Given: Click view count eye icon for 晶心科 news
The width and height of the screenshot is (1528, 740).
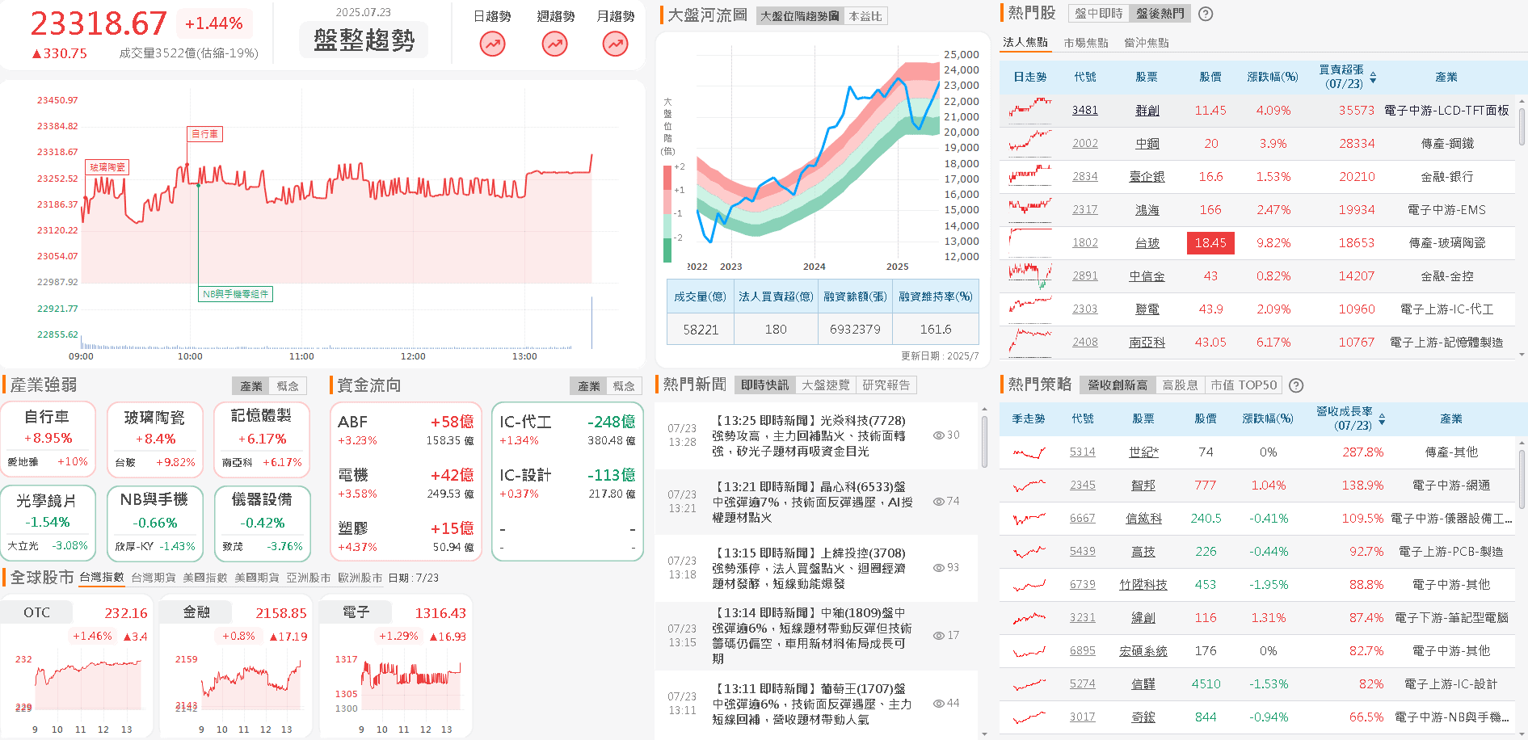Looking at the screenshot, I should pos(938,502).
